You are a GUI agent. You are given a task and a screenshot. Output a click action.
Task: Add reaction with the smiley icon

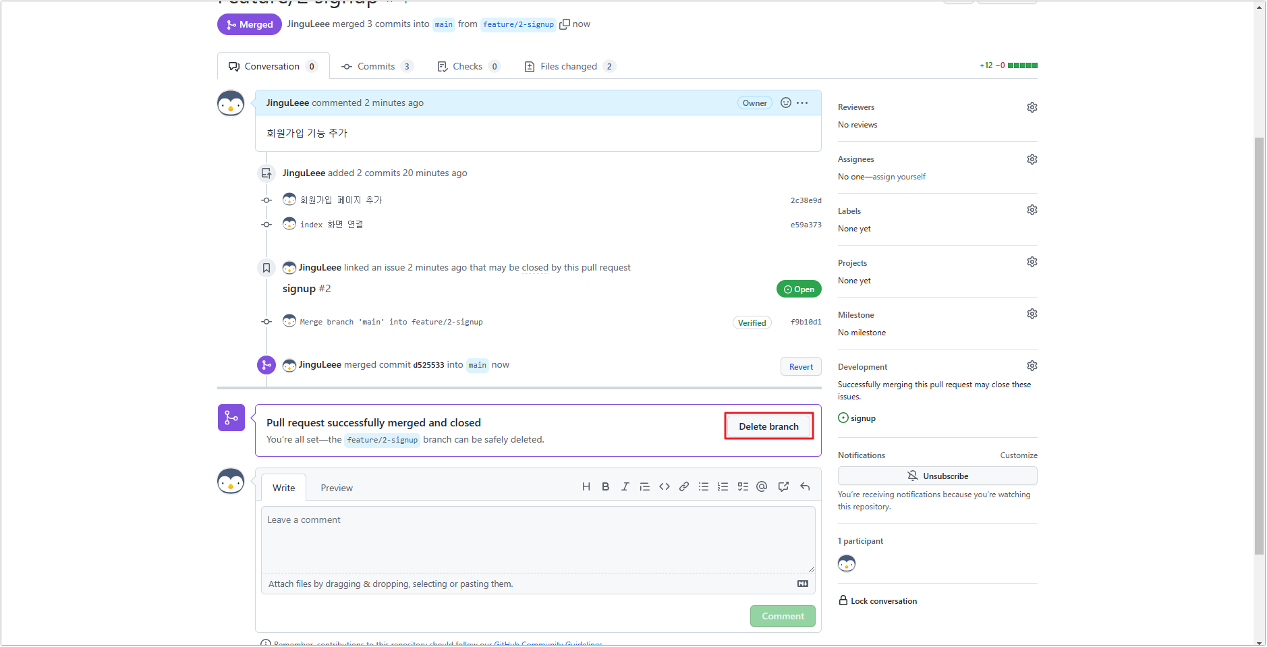pyautogui.click(x=785, y=103)
